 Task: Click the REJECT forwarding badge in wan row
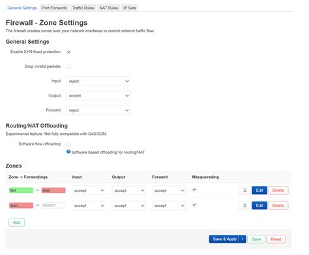tap(53, 205)
